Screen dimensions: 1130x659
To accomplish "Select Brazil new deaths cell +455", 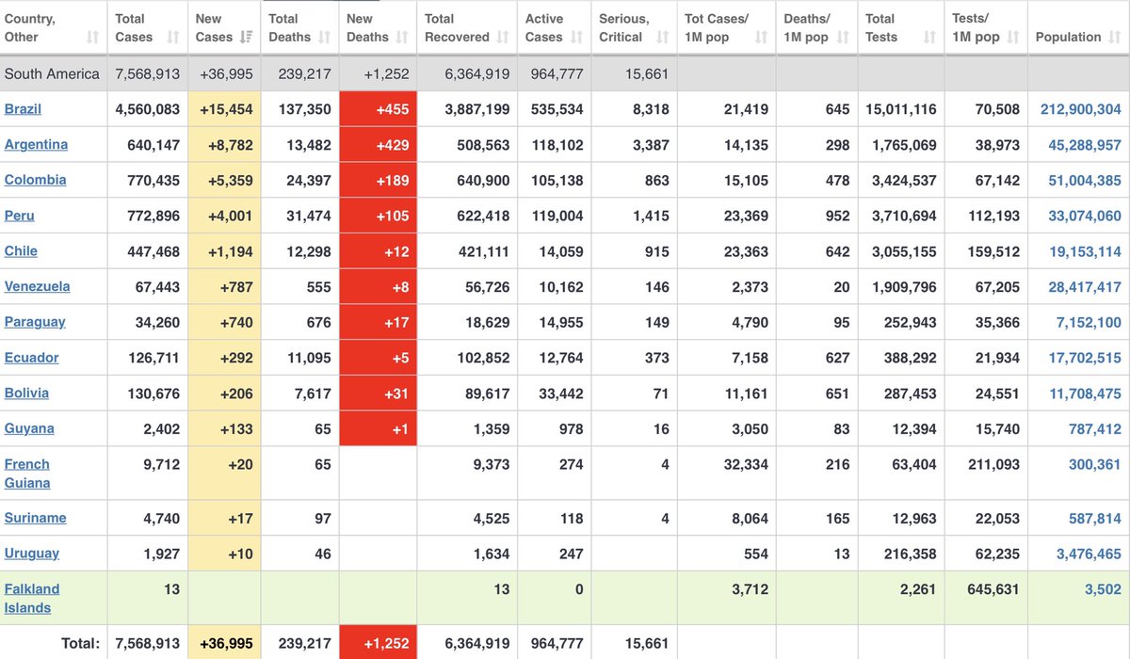I will point(379,109).
